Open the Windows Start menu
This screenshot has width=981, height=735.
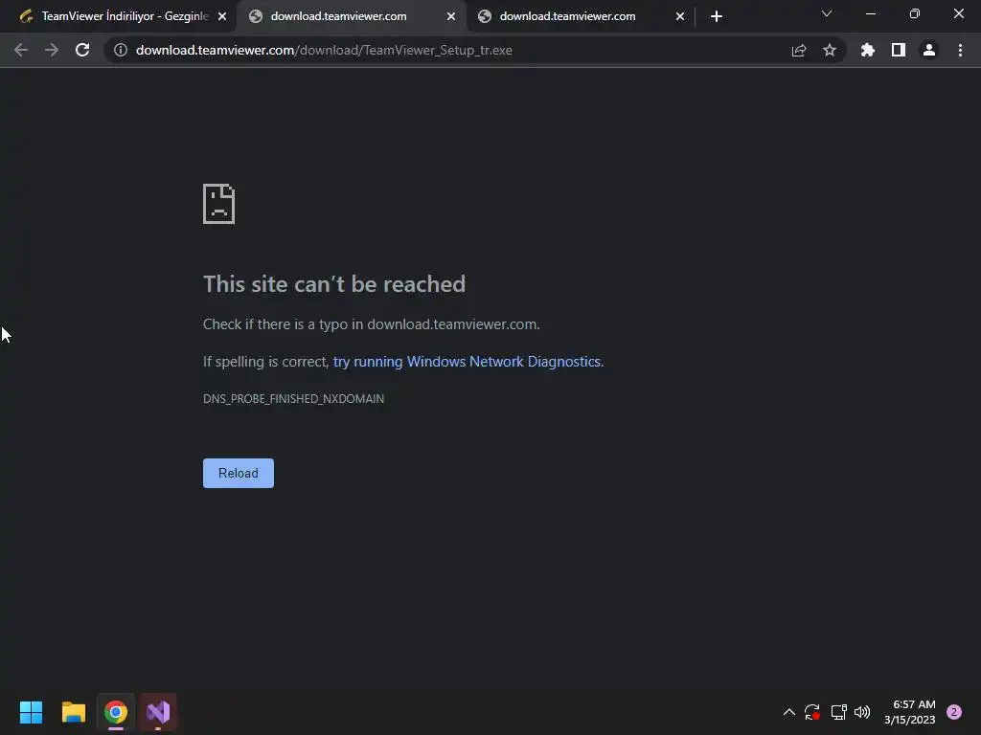pos(32,712)
